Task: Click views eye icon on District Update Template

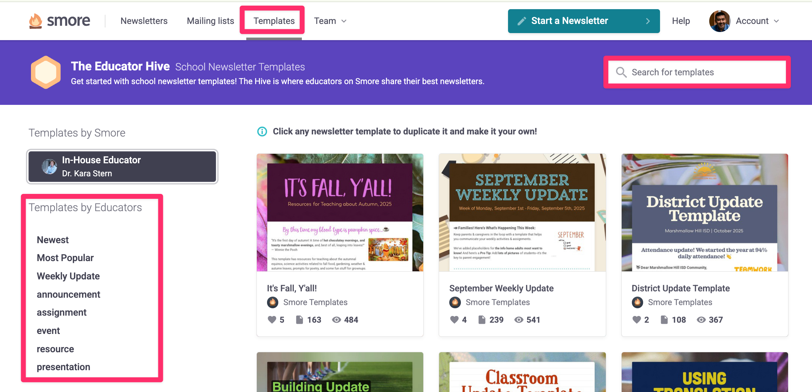Action: point(701,320)
